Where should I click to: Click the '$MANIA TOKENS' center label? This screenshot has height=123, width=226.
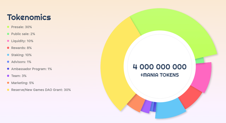click(x=160, y=75)
